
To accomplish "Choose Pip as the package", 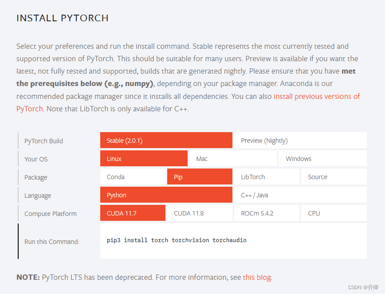I will coord(200,176).
